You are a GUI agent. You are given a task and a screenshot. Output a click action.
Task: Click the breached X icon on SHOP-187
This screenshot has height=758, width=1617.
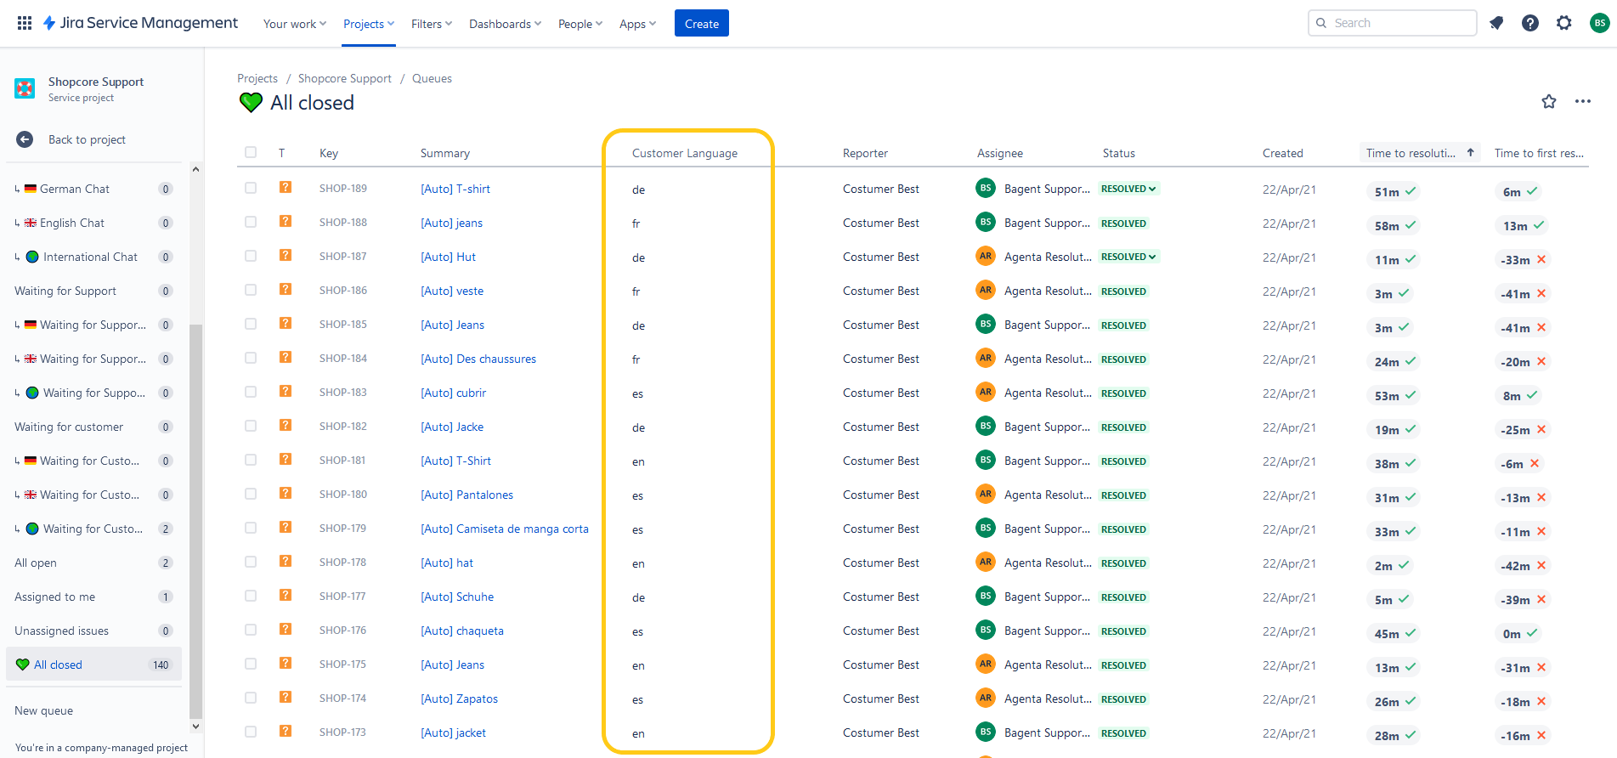coord(1541,259)
